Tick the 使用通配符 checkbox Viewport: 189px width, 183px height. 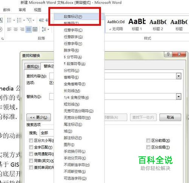[x=31, y=154]
